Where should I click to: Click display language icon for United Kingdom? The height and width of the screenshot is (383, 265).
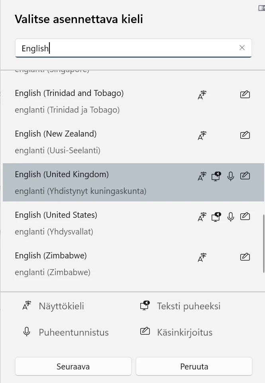[x=202, y=176]
